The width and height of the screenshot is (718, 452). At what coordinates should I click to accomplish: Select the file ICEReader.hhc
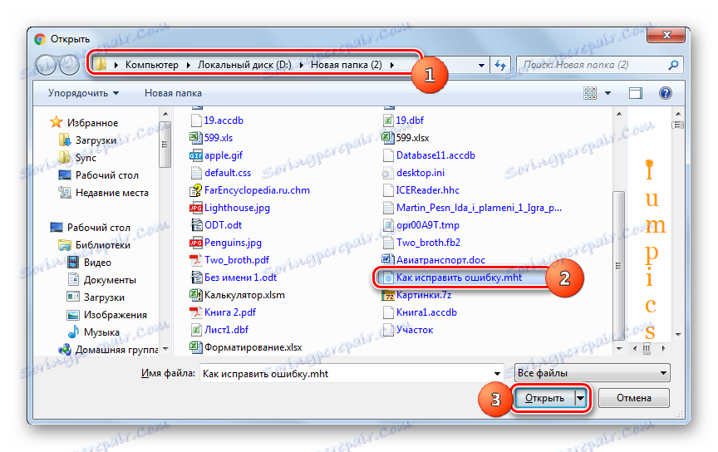click(428, 190)
